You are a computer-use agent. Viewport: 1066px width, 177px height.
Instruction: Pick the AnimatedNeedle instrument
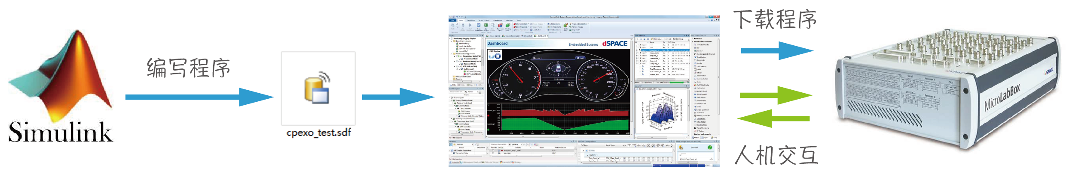click(702, 44)
